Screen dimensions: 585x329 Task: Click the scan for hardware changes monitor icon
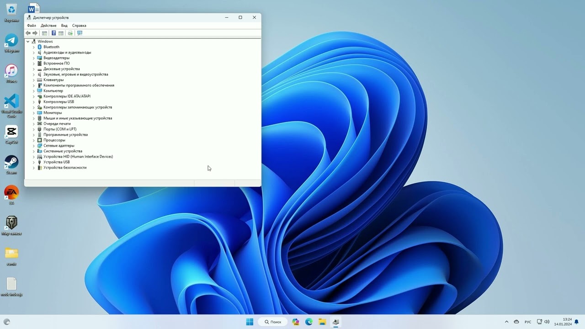tap(80, 33)
